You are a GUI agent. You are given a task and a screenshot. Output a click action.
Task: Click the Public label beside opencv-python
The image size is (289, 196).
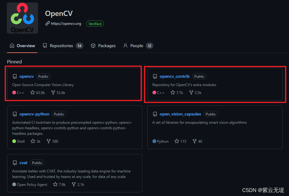[59, 114]
